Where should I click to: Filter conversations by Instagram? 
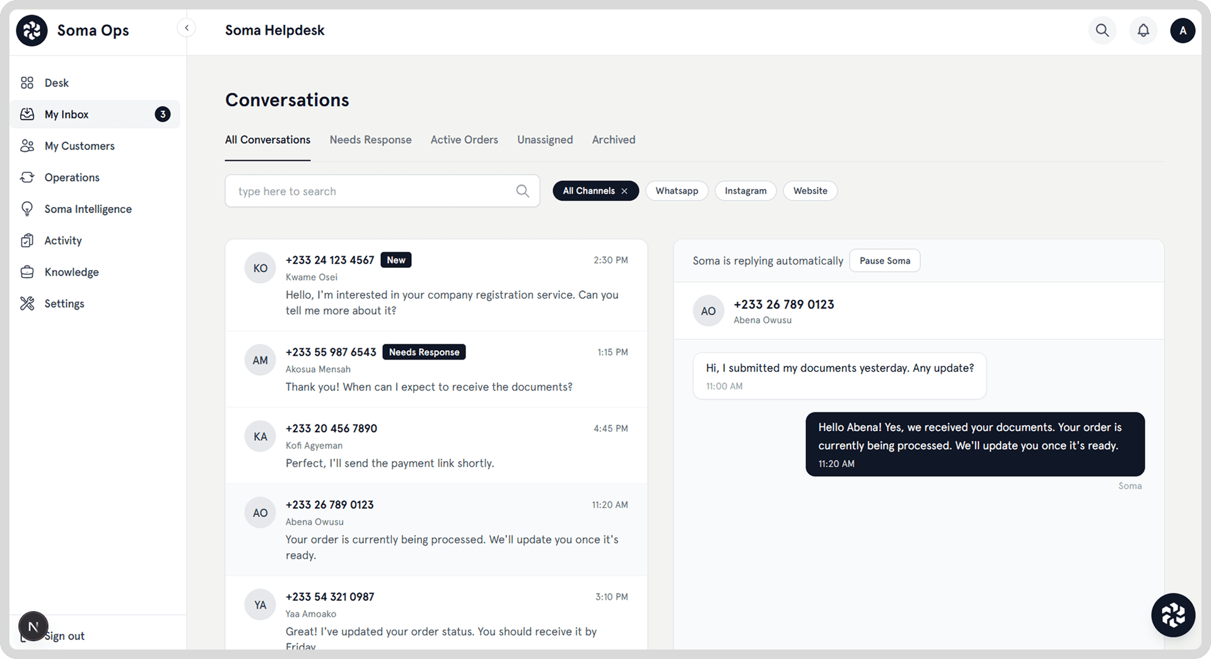click(x=745, y=191)
